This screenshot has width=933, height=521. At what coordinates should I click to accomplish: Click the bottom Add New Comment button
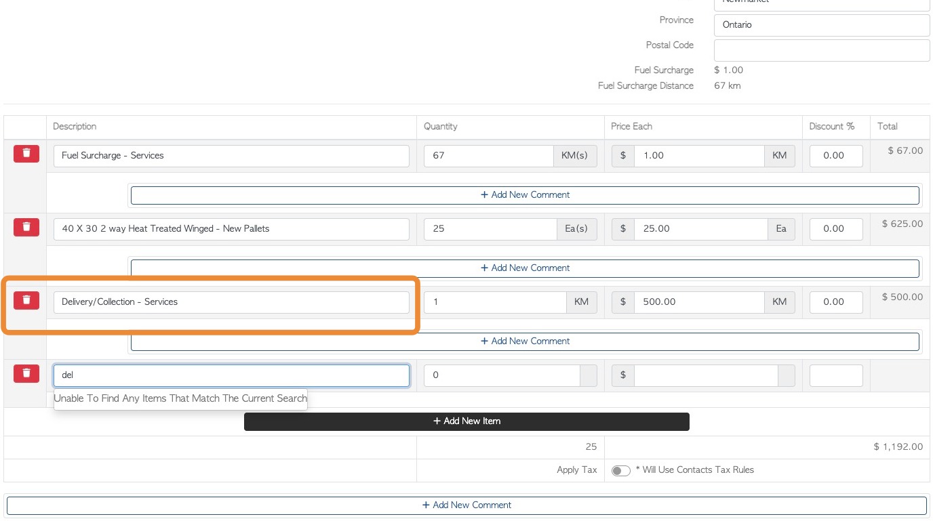466,505
